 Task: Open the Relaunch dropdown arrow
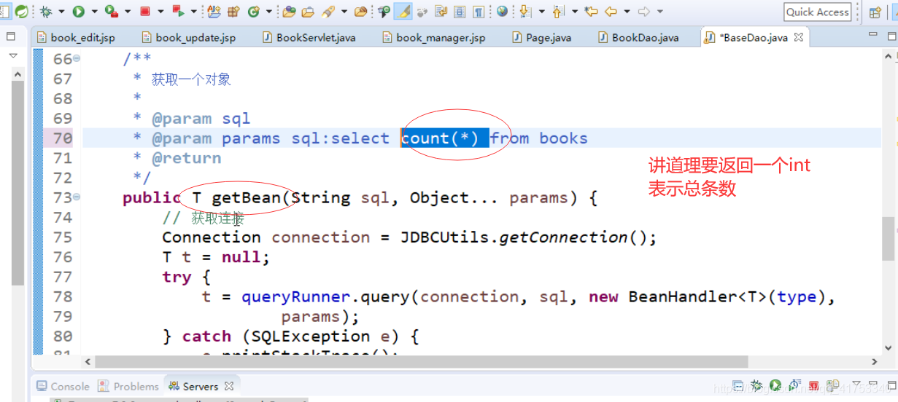point(194,12)
